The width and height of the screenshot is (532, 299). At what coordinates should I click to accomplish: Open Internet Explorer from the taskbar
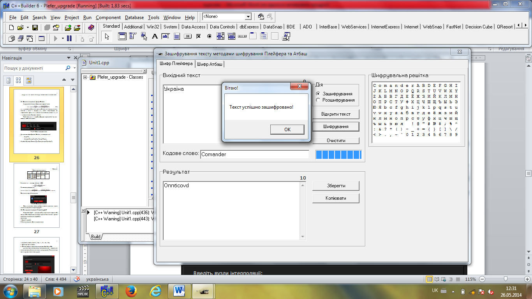pos(155,291)
